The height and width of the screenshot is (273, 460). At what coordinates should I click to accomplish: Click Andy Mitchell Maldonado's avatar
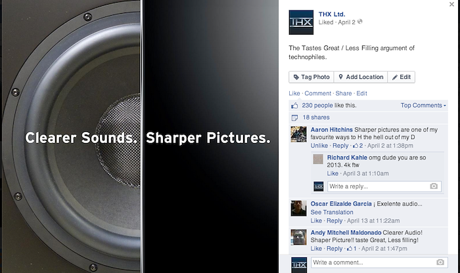pos(298,237)
